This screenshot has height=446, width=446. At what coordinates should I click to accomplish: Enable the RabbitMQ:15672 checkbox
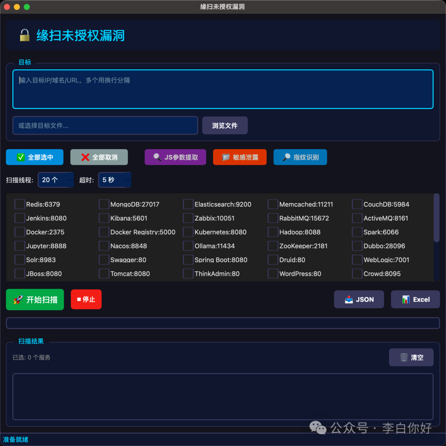point(273,218)
